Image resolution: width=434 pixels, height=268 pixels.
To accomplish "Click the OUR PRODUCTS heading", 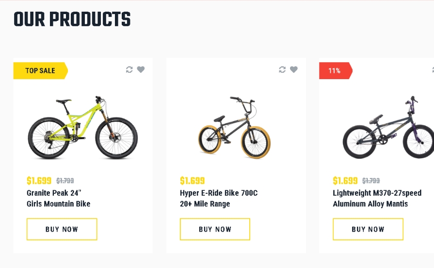I will click(x=72, y=20).
